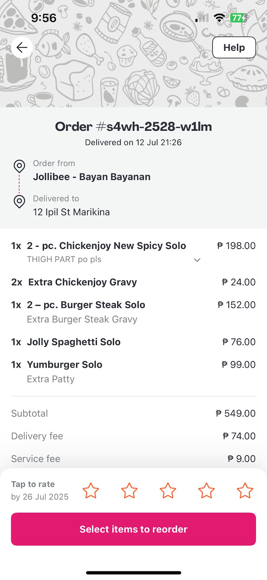Rate the order five stars

(x=245, y=490)
